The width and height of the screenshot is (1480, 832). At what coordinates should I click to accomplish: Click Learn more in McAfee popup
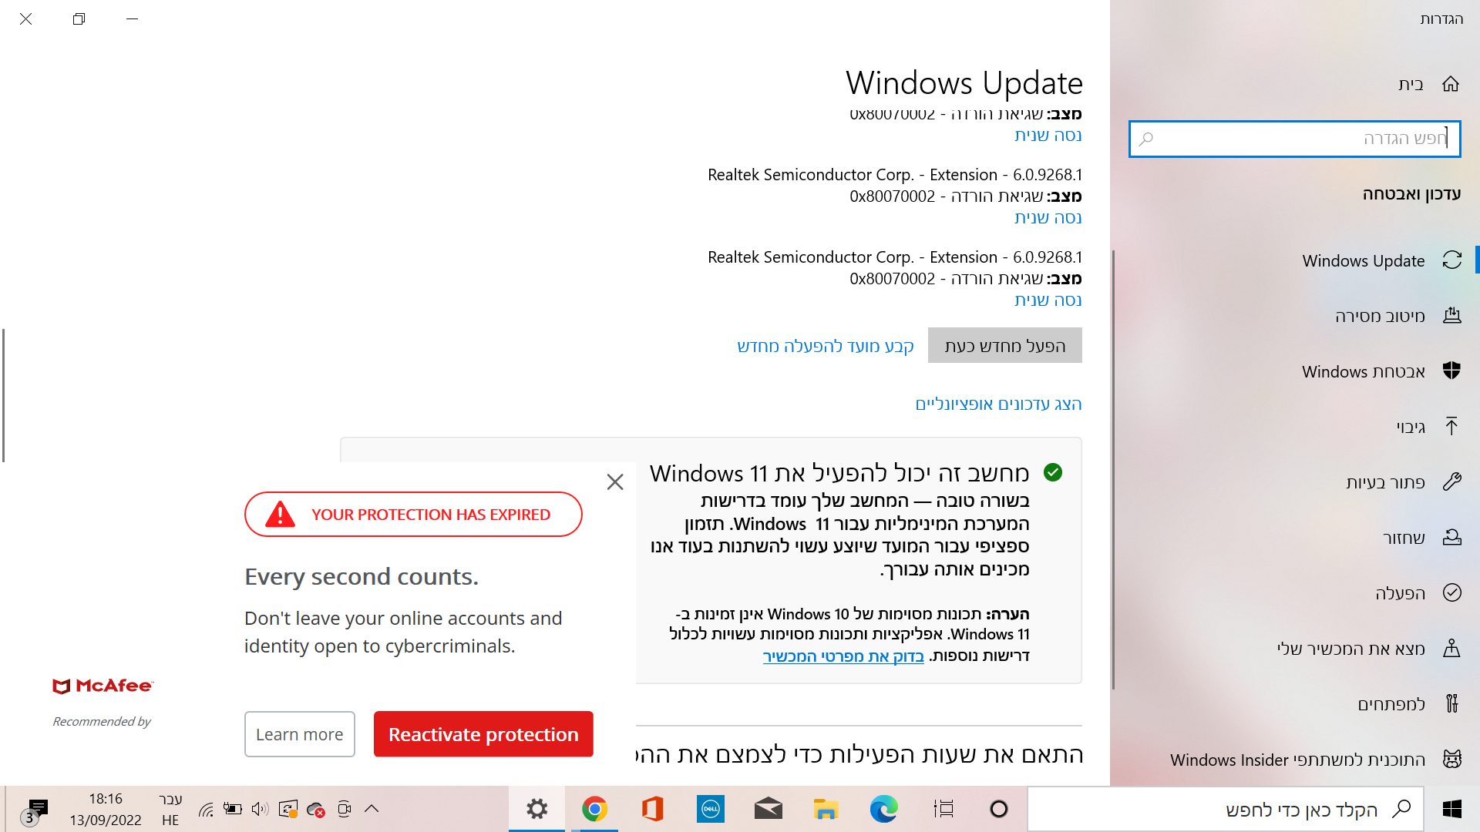[299, 734]
